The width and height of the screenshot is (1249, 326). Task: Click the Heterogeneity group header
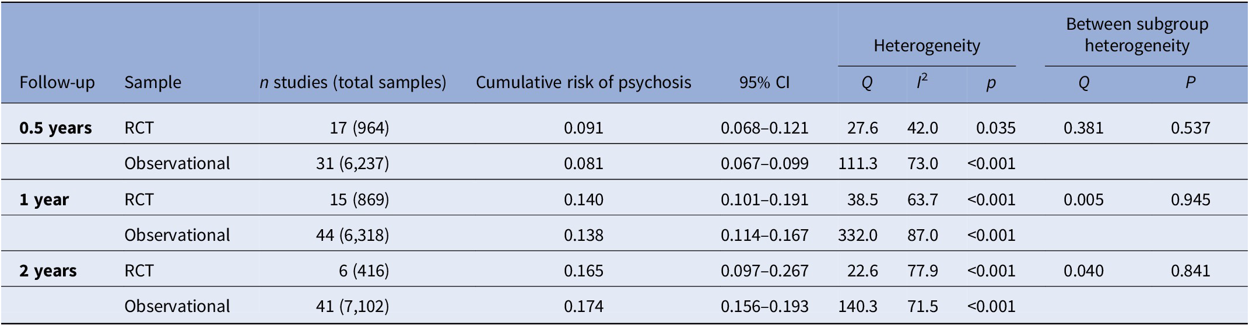pos(926,45)
